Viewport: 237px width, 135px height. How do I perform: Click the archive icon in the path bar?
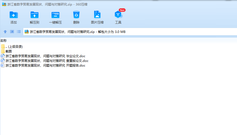27,32
